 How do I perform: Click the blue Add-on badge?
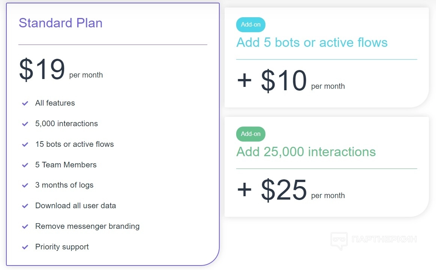251,25
